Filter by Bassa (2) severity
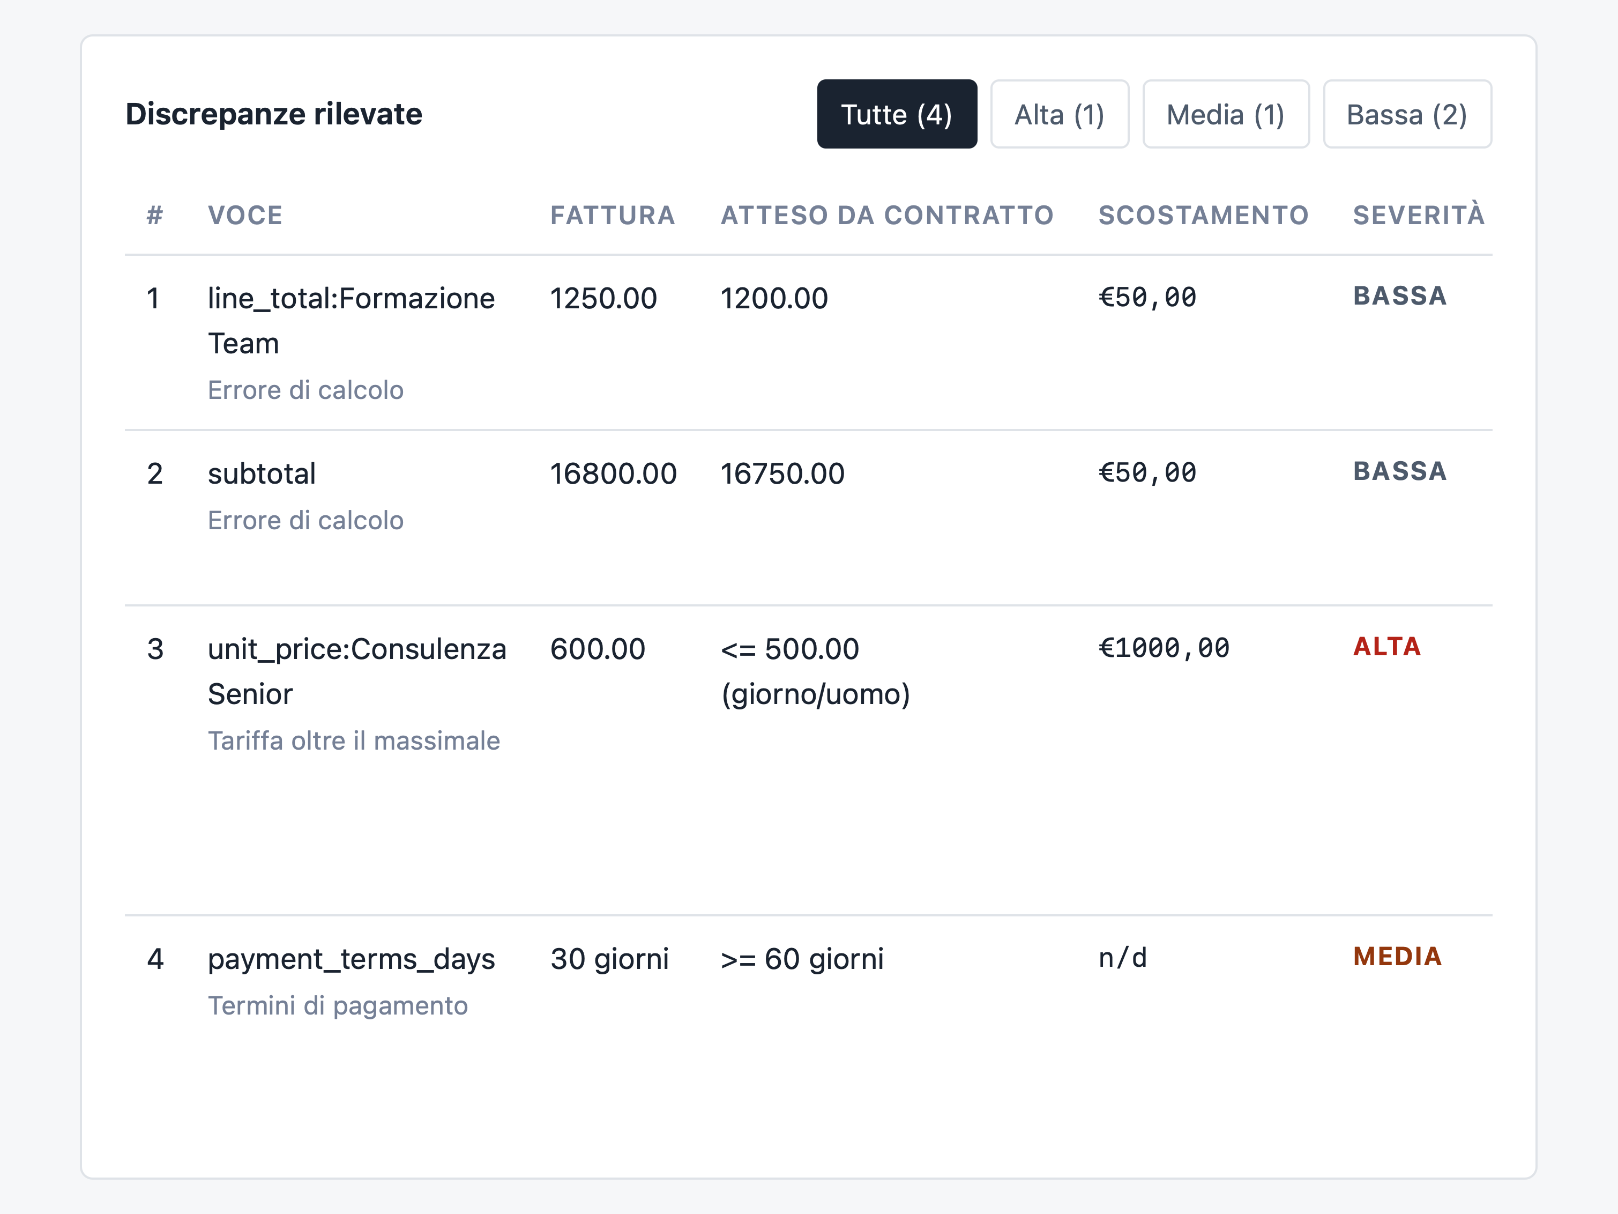 coord(1407,114)
